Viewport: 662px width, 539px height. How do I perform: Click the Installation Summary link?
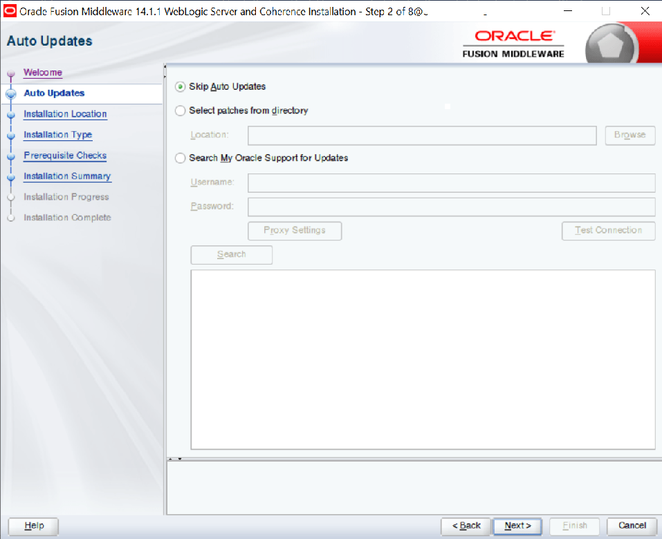66,176
